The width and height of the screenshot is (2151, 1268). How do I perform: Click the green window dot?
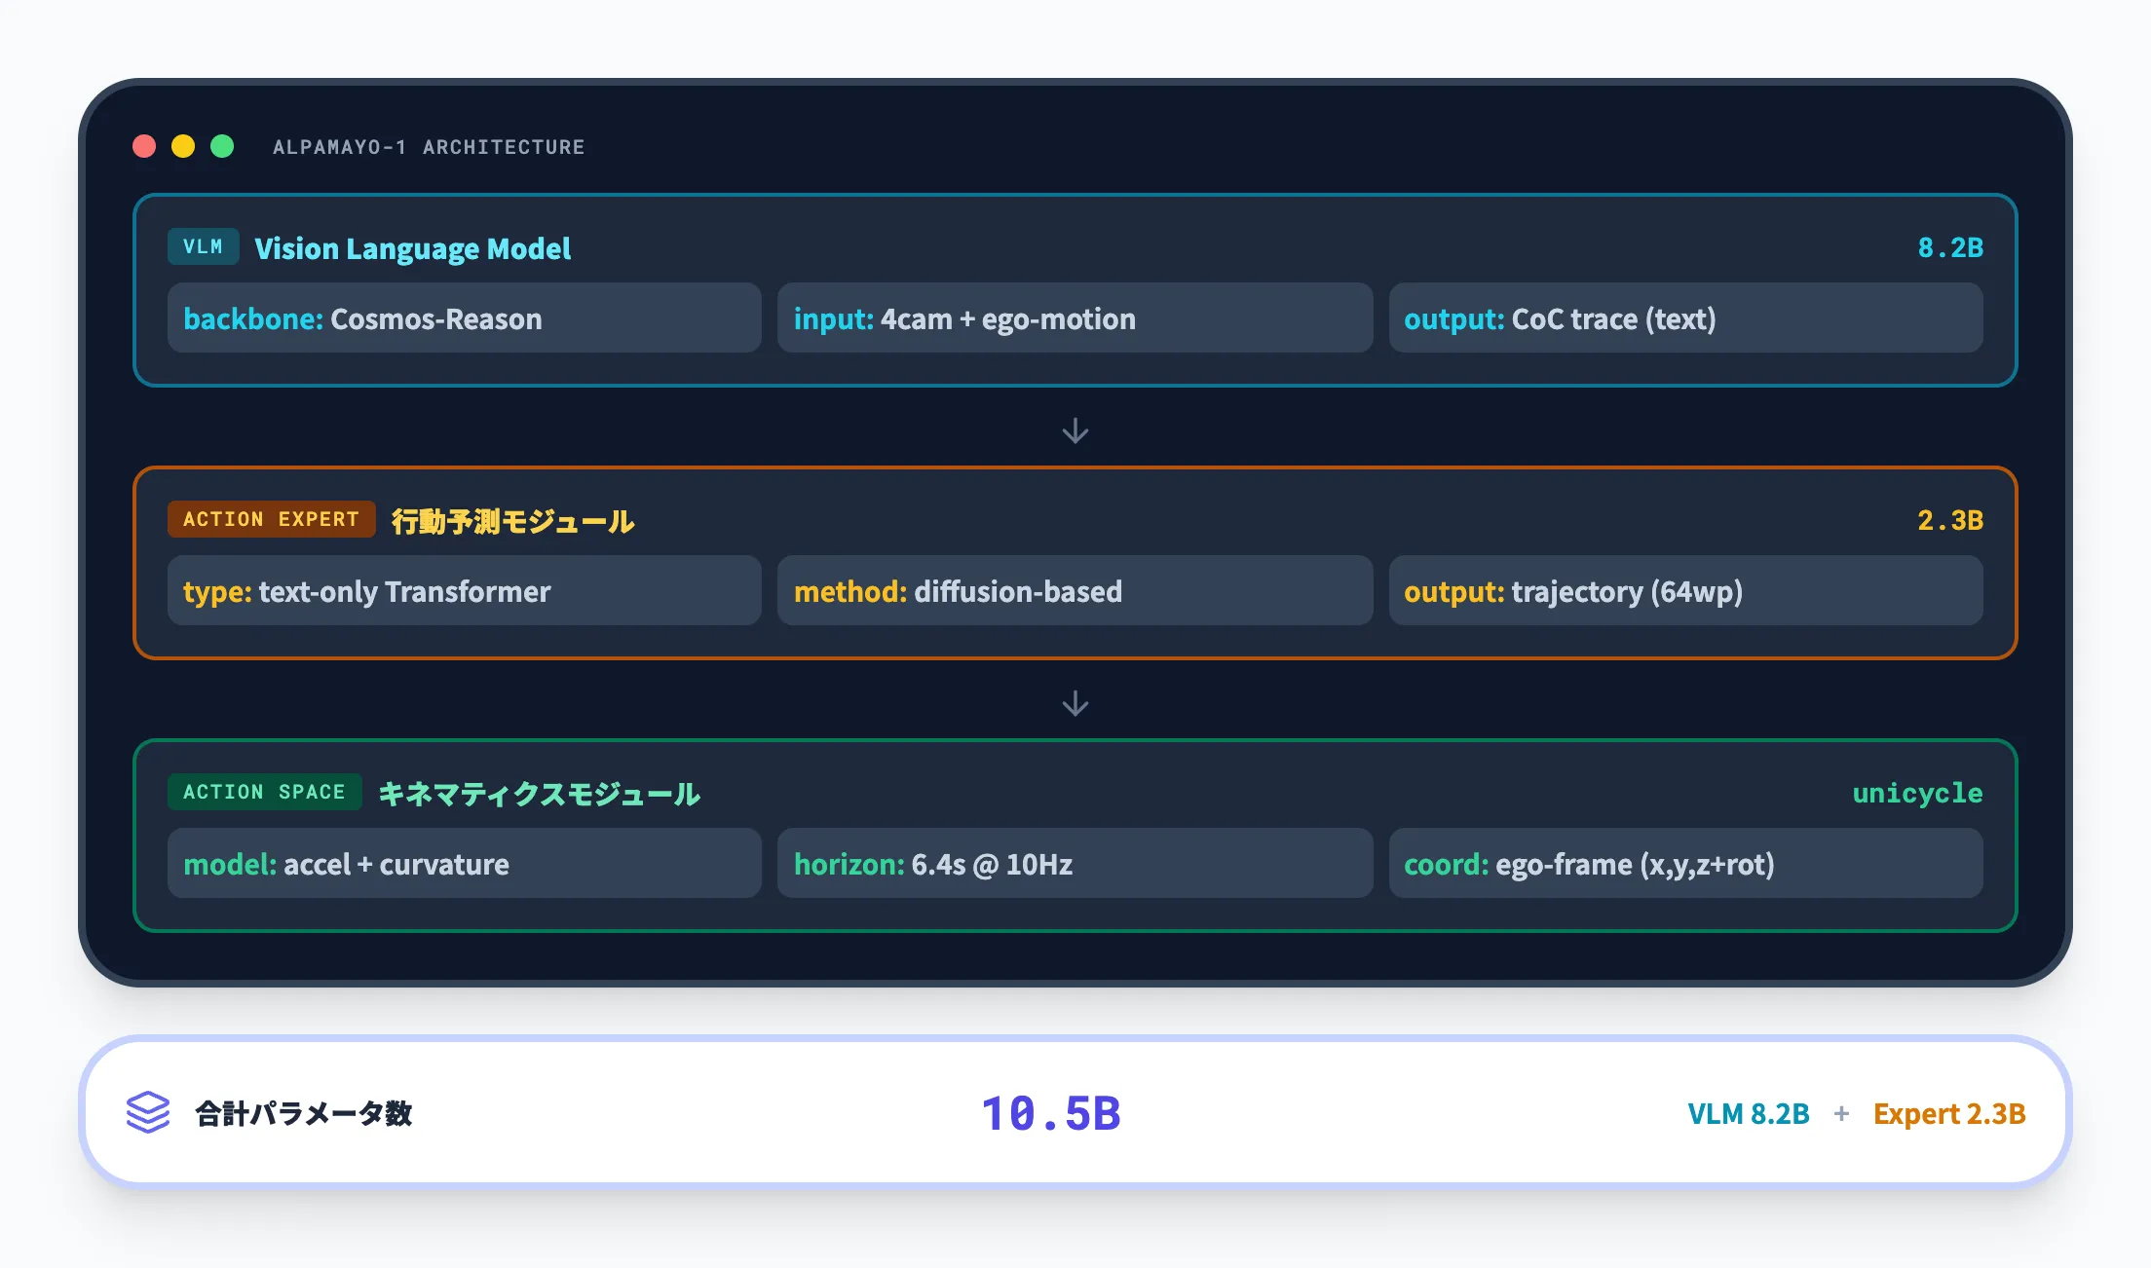(x=222, y=146)
